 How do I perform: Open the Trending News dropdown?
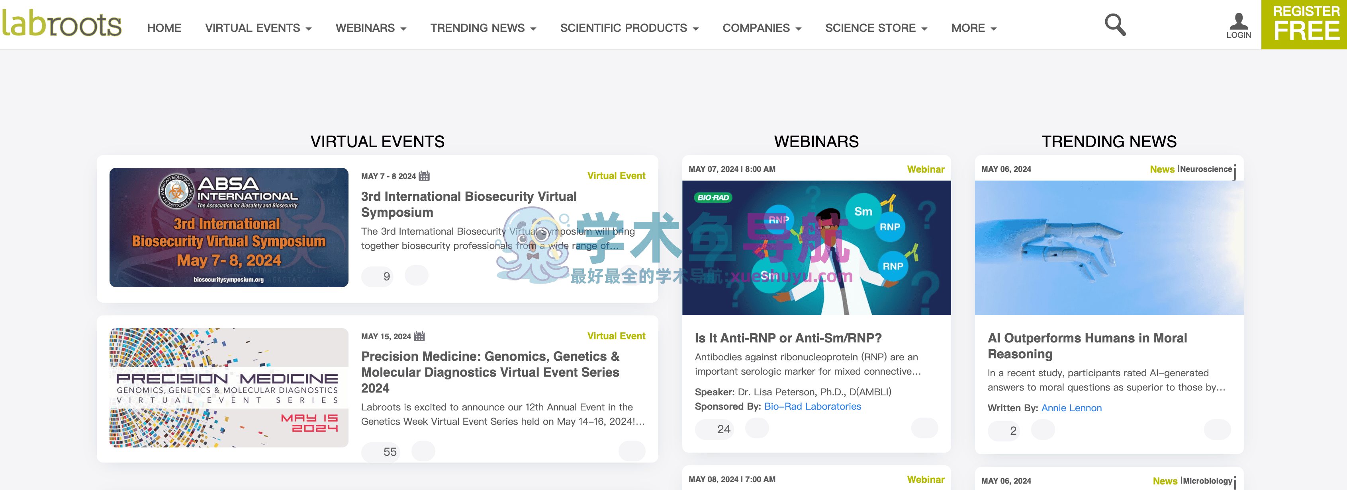[x=483, y=28]
